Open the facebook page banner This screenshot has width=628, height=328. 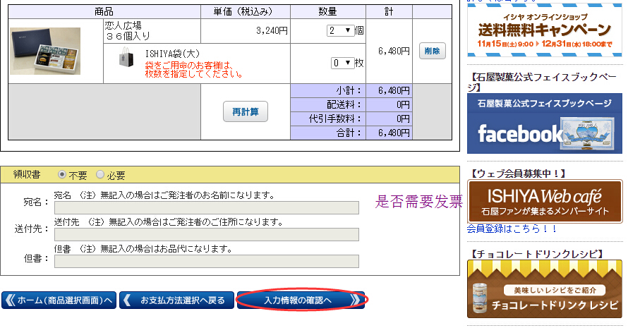click(x=545, y=123)
